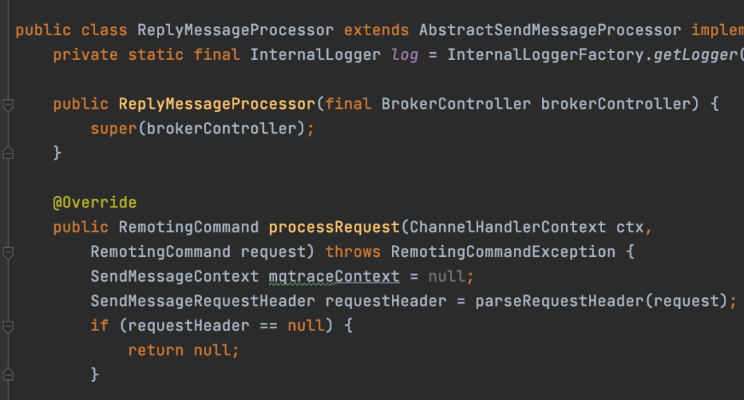Fold the if requestHeader null block
Screen dimensions: 744x400
pos(8,326)
